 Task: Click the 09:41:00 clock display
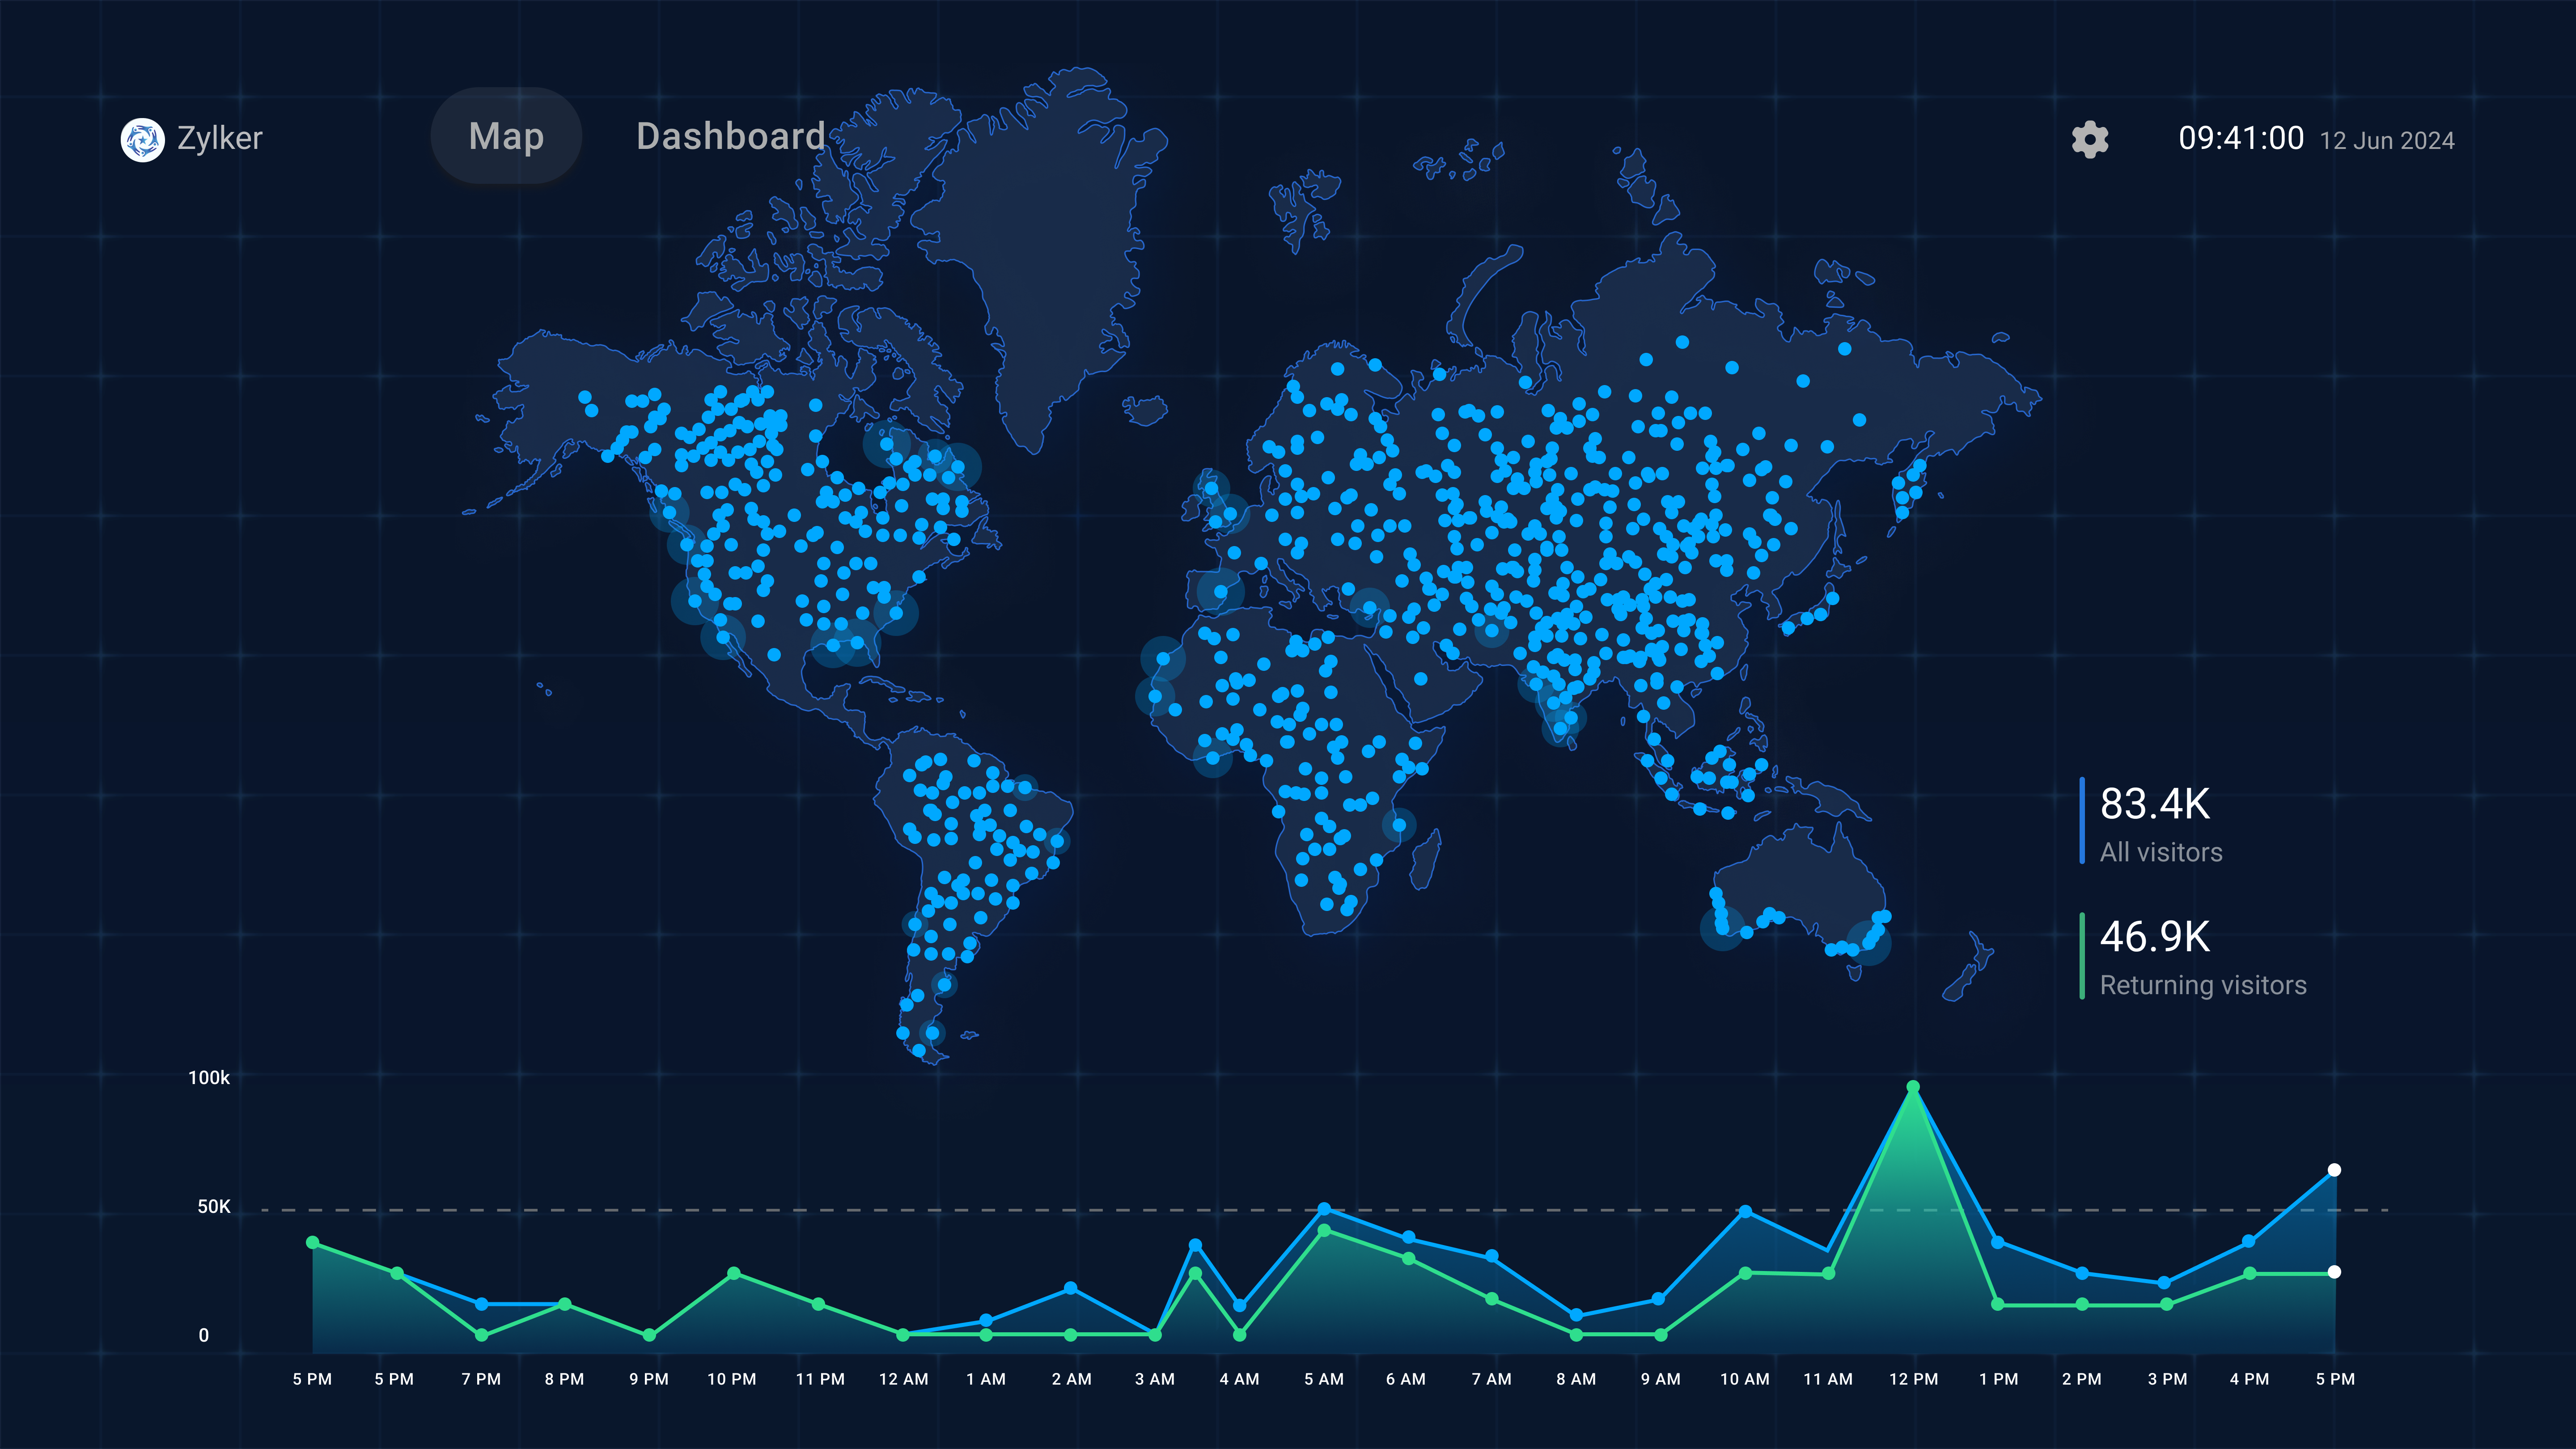[2240, 138]
